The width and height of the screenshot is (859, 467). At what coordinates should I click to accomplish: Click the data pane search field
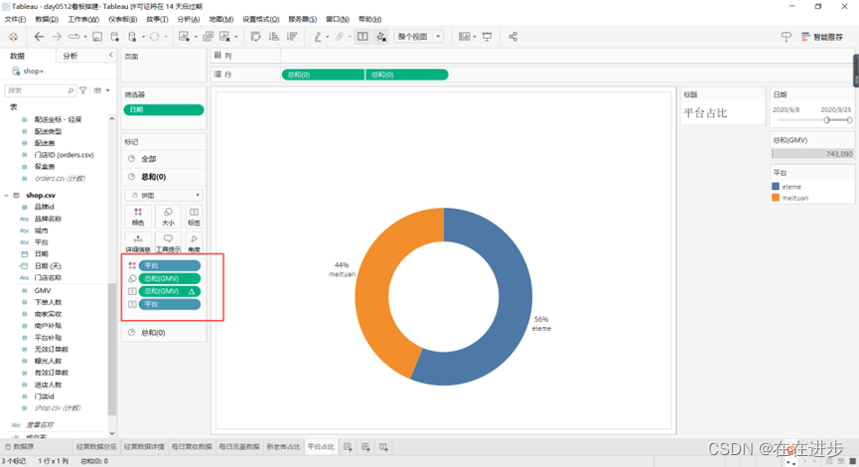[x=40, y=90]
